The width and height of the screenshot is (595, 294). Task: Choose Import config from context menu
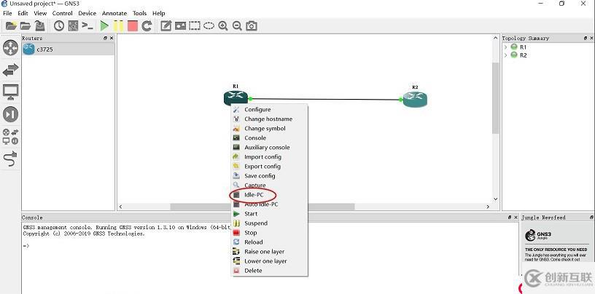pyautogui.click(x=269, y=157)
